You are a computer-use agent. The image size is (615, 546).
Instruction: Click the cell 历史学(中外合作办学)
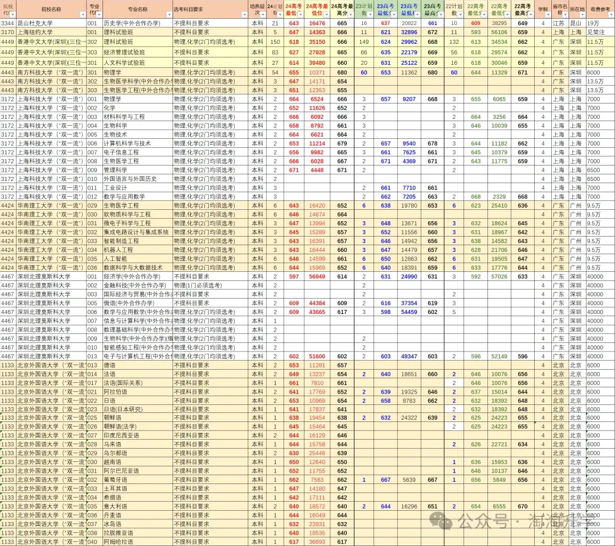click(138, 23)
